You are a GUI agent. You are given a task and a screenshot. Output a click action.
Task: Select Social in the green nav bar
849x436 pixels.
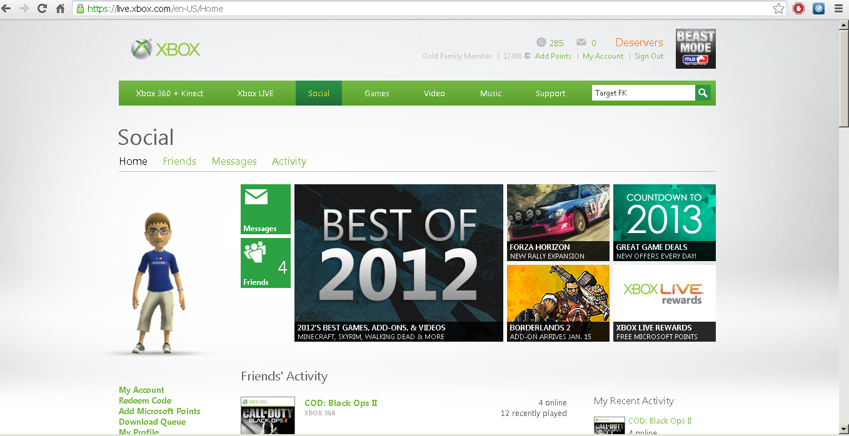pyautogui.click(x=319, y=94)
